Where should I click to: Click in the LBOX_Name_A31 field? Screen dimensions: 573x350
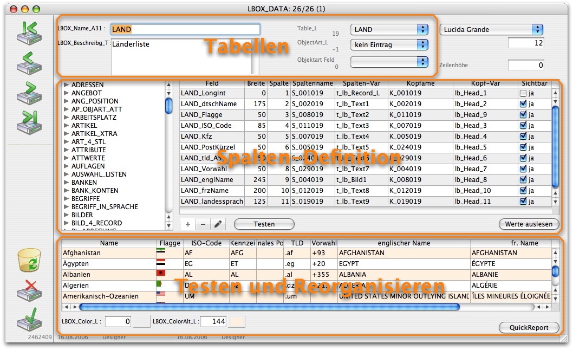coord(186,29)
